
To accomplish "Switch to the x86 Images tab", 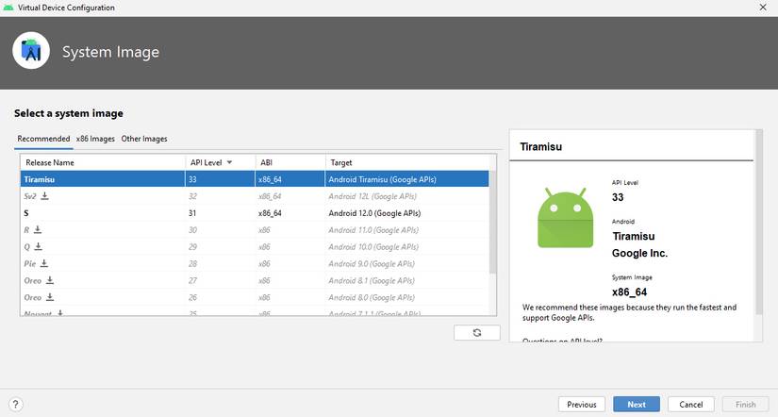I will click(95, 139).
